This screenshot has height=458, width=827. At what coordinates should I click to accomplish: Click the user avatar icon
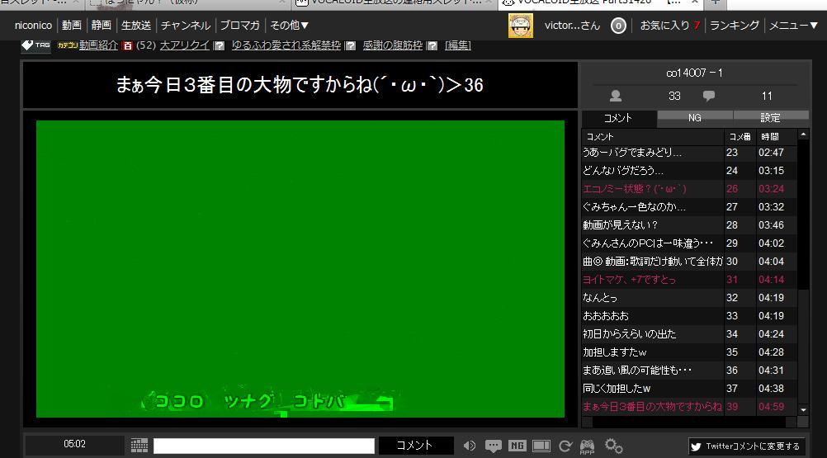[521, 26]
